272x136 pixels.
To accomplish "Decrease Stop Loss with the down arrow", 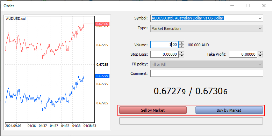I will [x=181, y=56].
